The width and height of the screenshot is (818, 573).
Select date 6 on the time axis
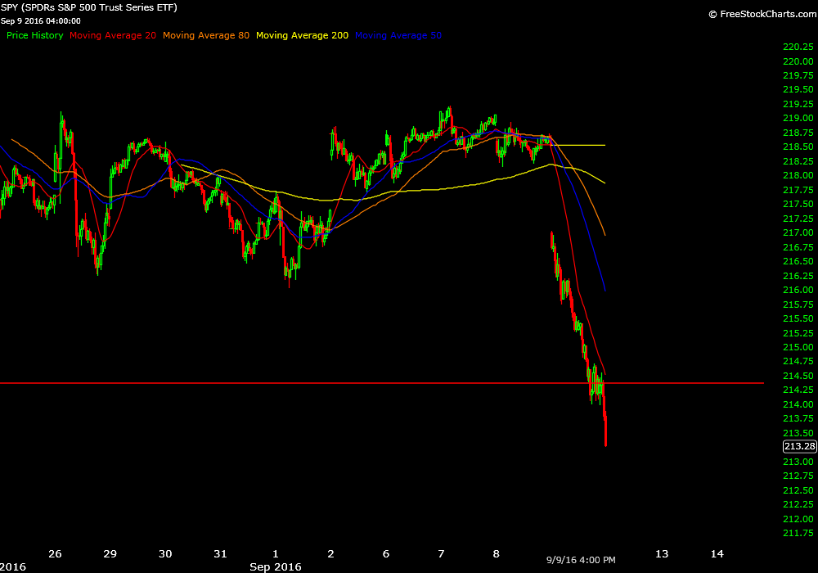pyautogui.click(x=386, y=554)
